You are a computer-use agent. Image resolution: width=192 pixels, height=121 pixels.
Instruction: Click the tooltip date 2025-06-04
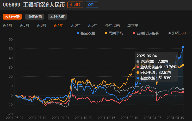(147, 56)
